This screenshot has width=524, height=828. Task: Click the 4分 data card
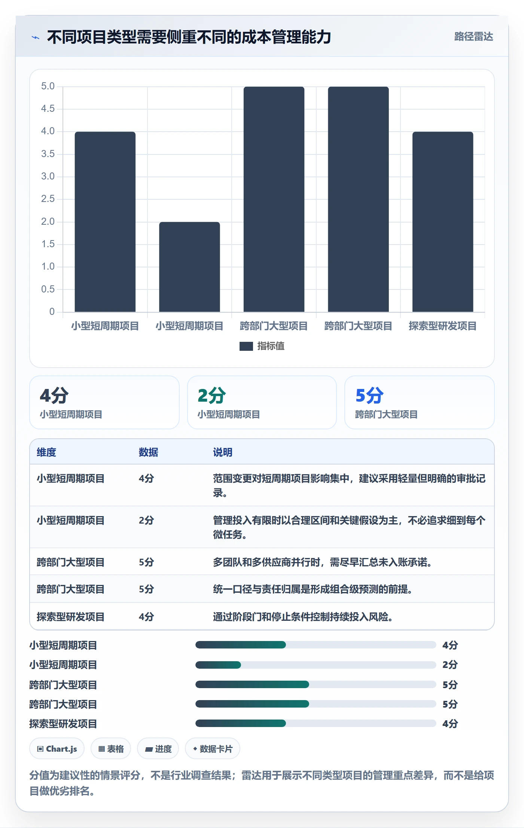point(104,402)
